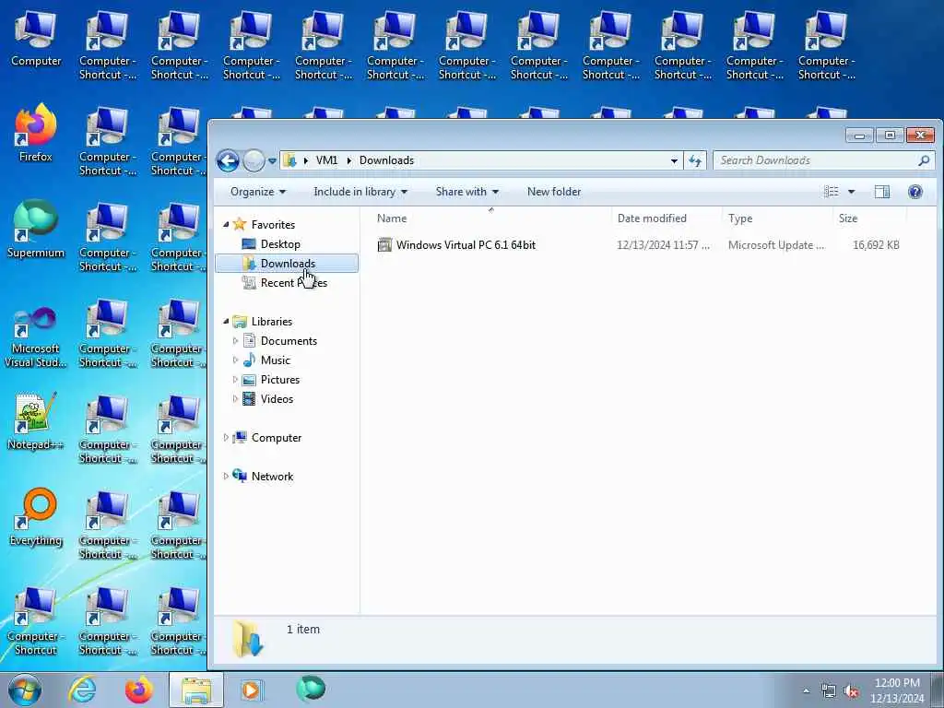Open the Windows Start button
Image resolution: width=944 pixels, height=708 pixels.
[x=25, y=690]
